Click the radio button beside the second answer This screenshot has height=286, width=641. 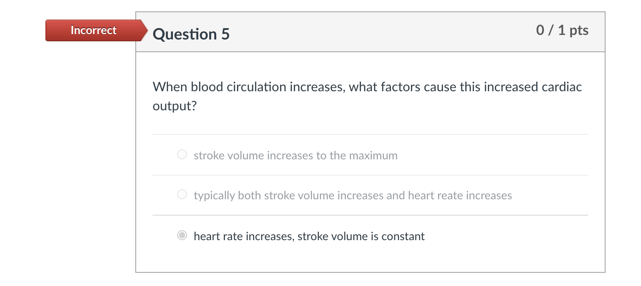tap(182, 194)
